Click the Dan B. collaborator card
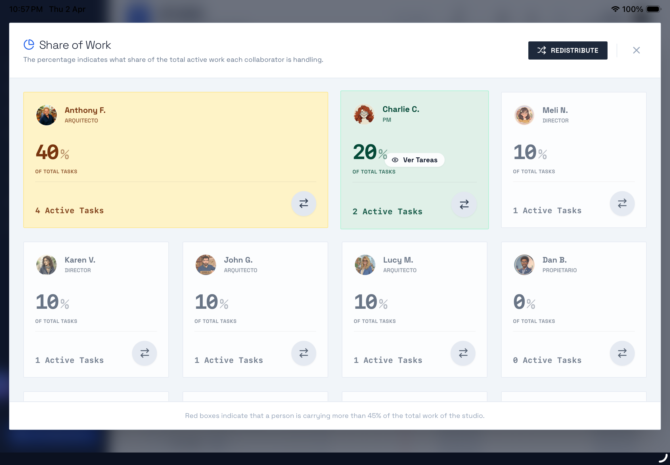The image size is (670, 465). (573, 309)
